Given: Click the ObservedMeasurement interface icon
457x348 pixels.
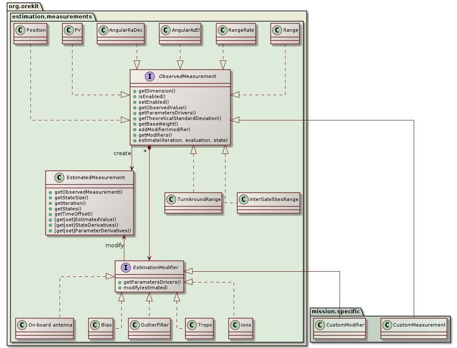Looking at the screenshot, I should click(150, 76).
